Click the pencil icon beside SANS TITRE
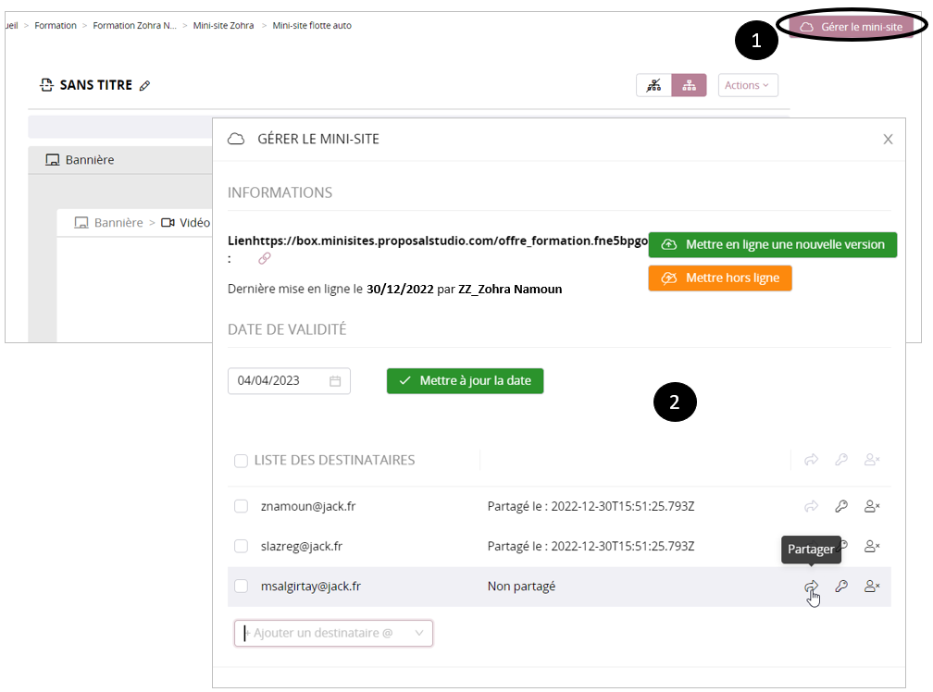This screenshot has width=933, height=692. [144, 86]
